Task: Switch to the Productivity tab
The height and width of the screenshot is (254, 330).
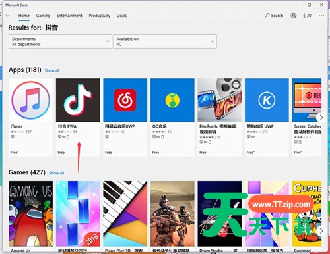Action: tap(100, 16)
